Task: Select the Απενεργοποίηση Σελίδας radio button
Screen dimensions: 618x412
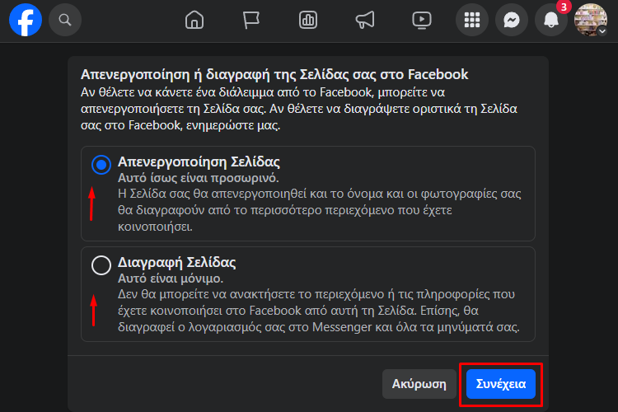Action: (x=101, y=165)
